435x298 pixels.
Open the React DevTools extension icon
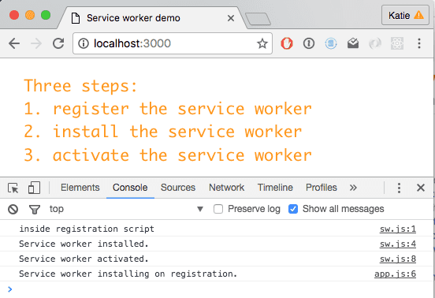(x=397, y=43)
